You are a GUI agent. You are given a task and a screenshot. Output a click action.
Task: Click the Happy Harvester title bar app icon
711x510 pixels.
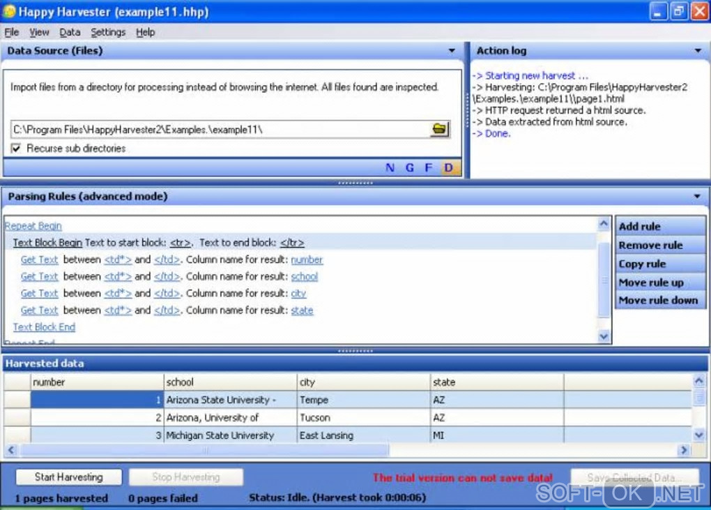8,11
